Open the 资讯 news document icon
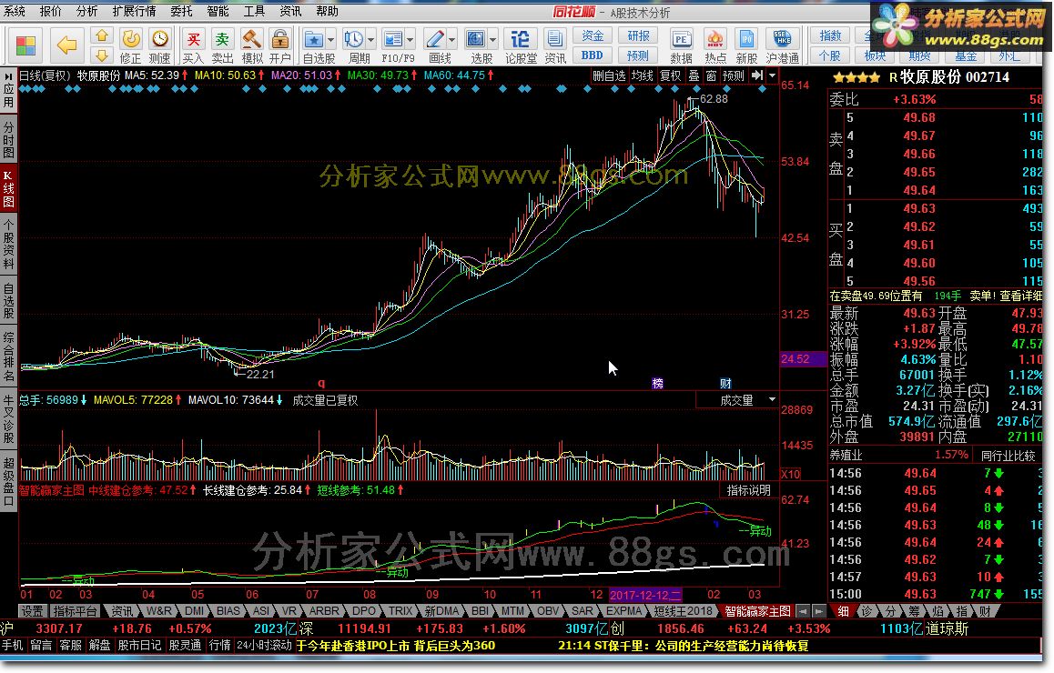Screen dimensions: 1054x673 [554, 39]
